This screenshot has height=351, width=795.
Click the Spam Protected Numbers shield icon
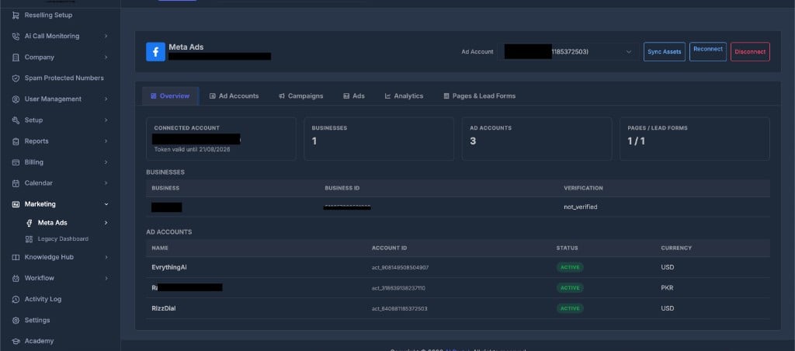(16, 78)
